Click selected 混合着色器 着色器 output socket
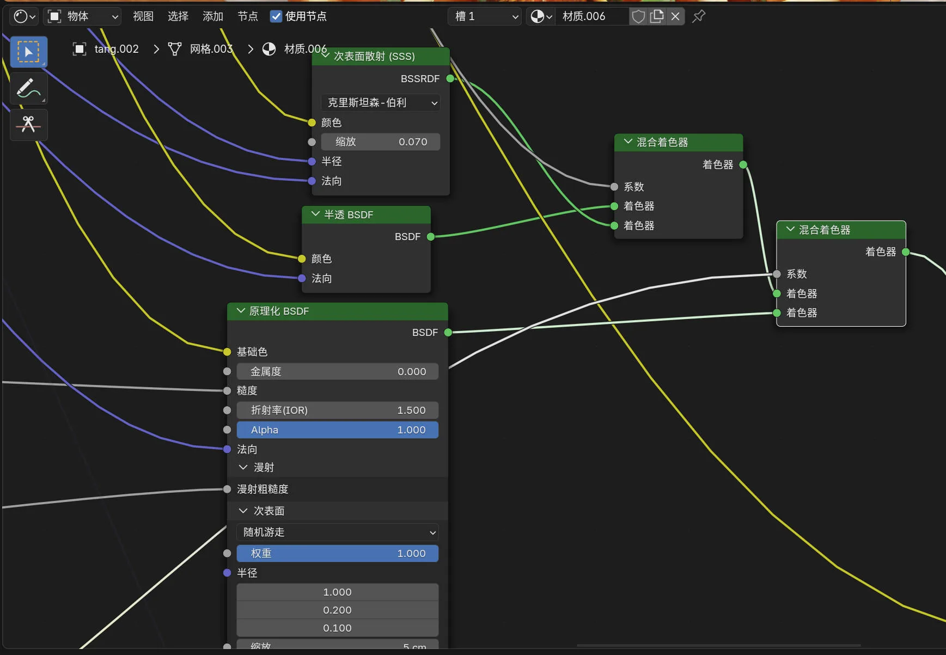 (x=906, y=252)
